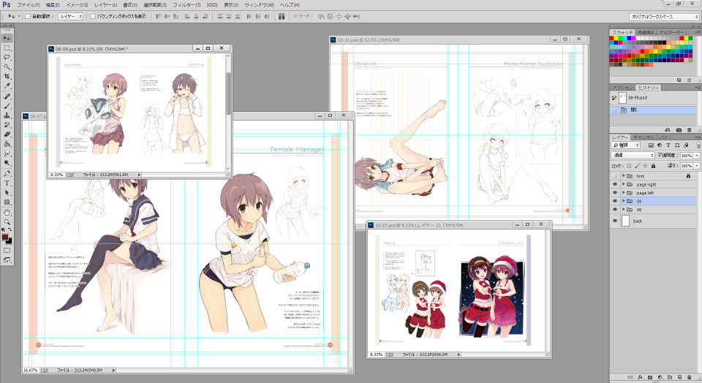Switch to the アクション tab

(x=622, y=88)
